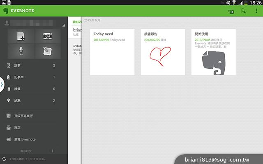Open 標籤 tags list
263x164 pixels.
click(x=31, y=89)
